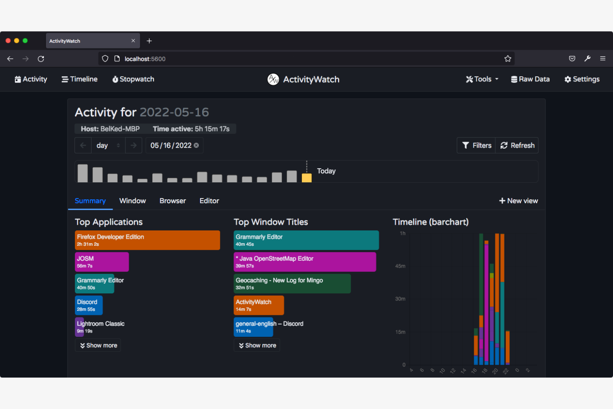Image resolution: width=613 pixels, height=409 pixels.
Task: Open a new browser tab with plus icon
Action: tap(149, 41)
